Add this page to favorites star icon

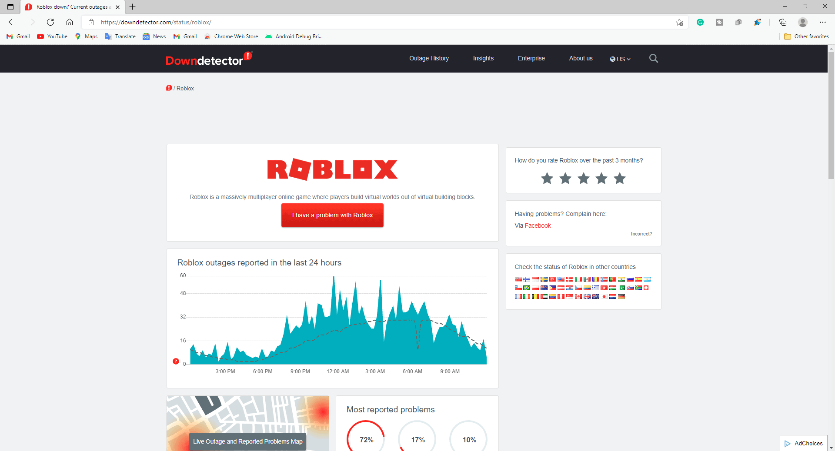(x=679, y=22)
